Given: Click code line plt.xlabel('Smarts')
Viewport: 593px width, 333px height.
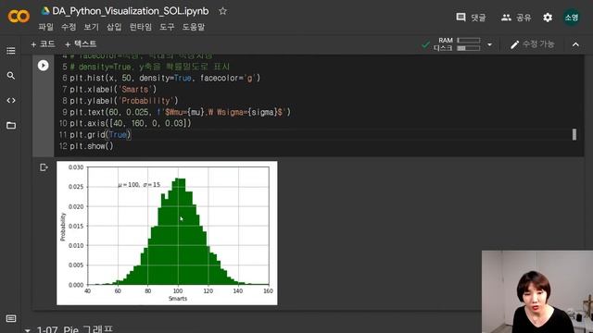Looking at the screenshot, I should pos(113,90).
